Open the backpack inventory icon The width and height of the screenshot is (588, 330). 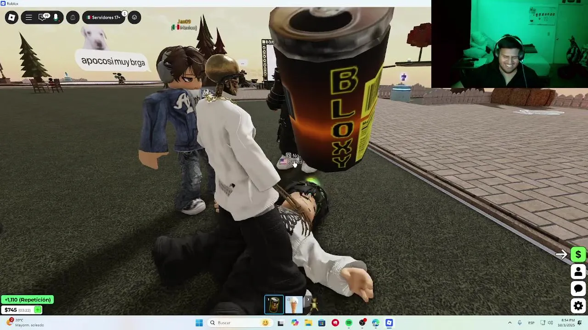[x=73, y=17]
